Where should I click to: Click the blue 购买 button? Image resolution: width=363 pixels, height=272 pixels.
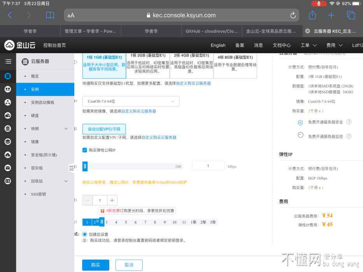(95, 265)
